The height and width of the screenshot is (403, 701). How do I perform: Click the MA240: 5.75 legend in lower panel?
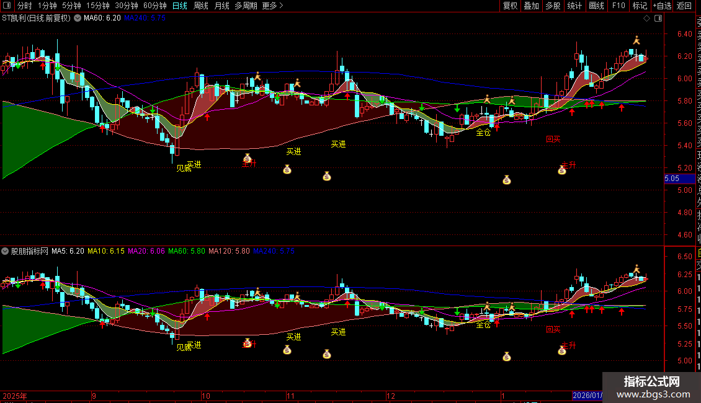274,251
